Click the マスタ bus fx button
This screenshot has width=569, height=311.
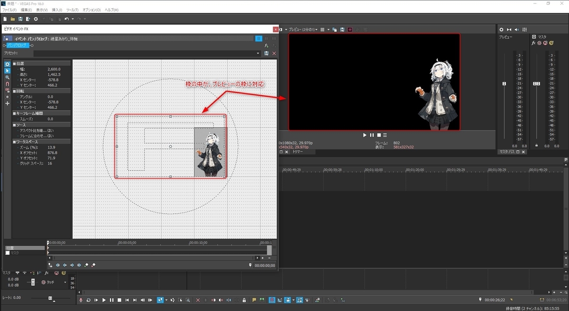coord(533,43)
